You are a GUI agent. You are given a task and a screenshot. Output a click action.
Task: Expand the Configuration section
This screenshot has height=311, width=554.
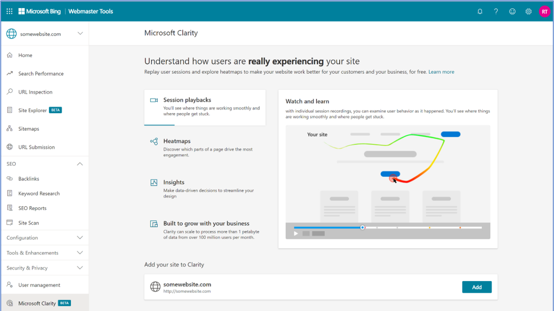pyautogui.click(x=79, y=238)
